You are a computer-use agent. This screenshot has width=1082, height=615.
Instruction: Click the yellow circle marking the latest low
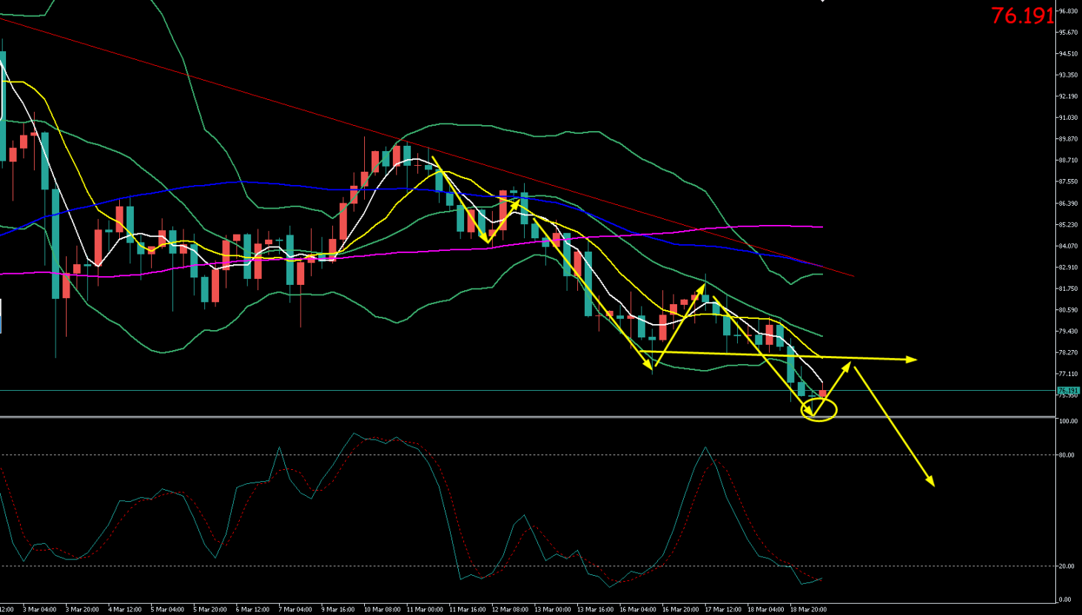click(819, 409)
